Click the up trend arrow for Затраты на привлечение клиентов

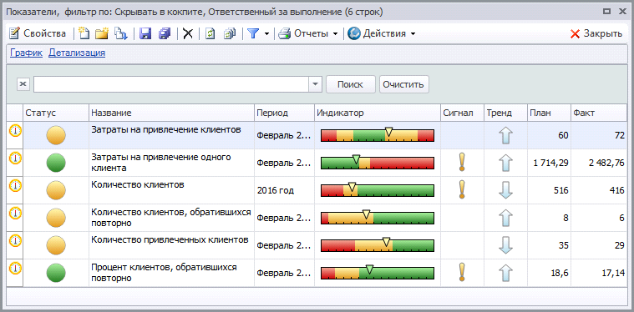click(x=505, y=135)
